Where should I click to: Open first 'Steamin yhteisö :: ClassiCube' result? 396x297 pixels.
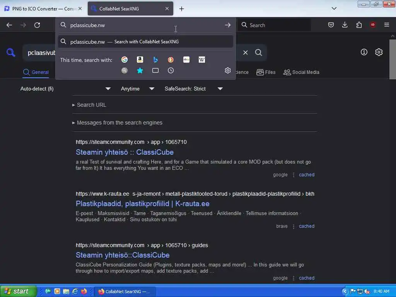click(125, 152)
